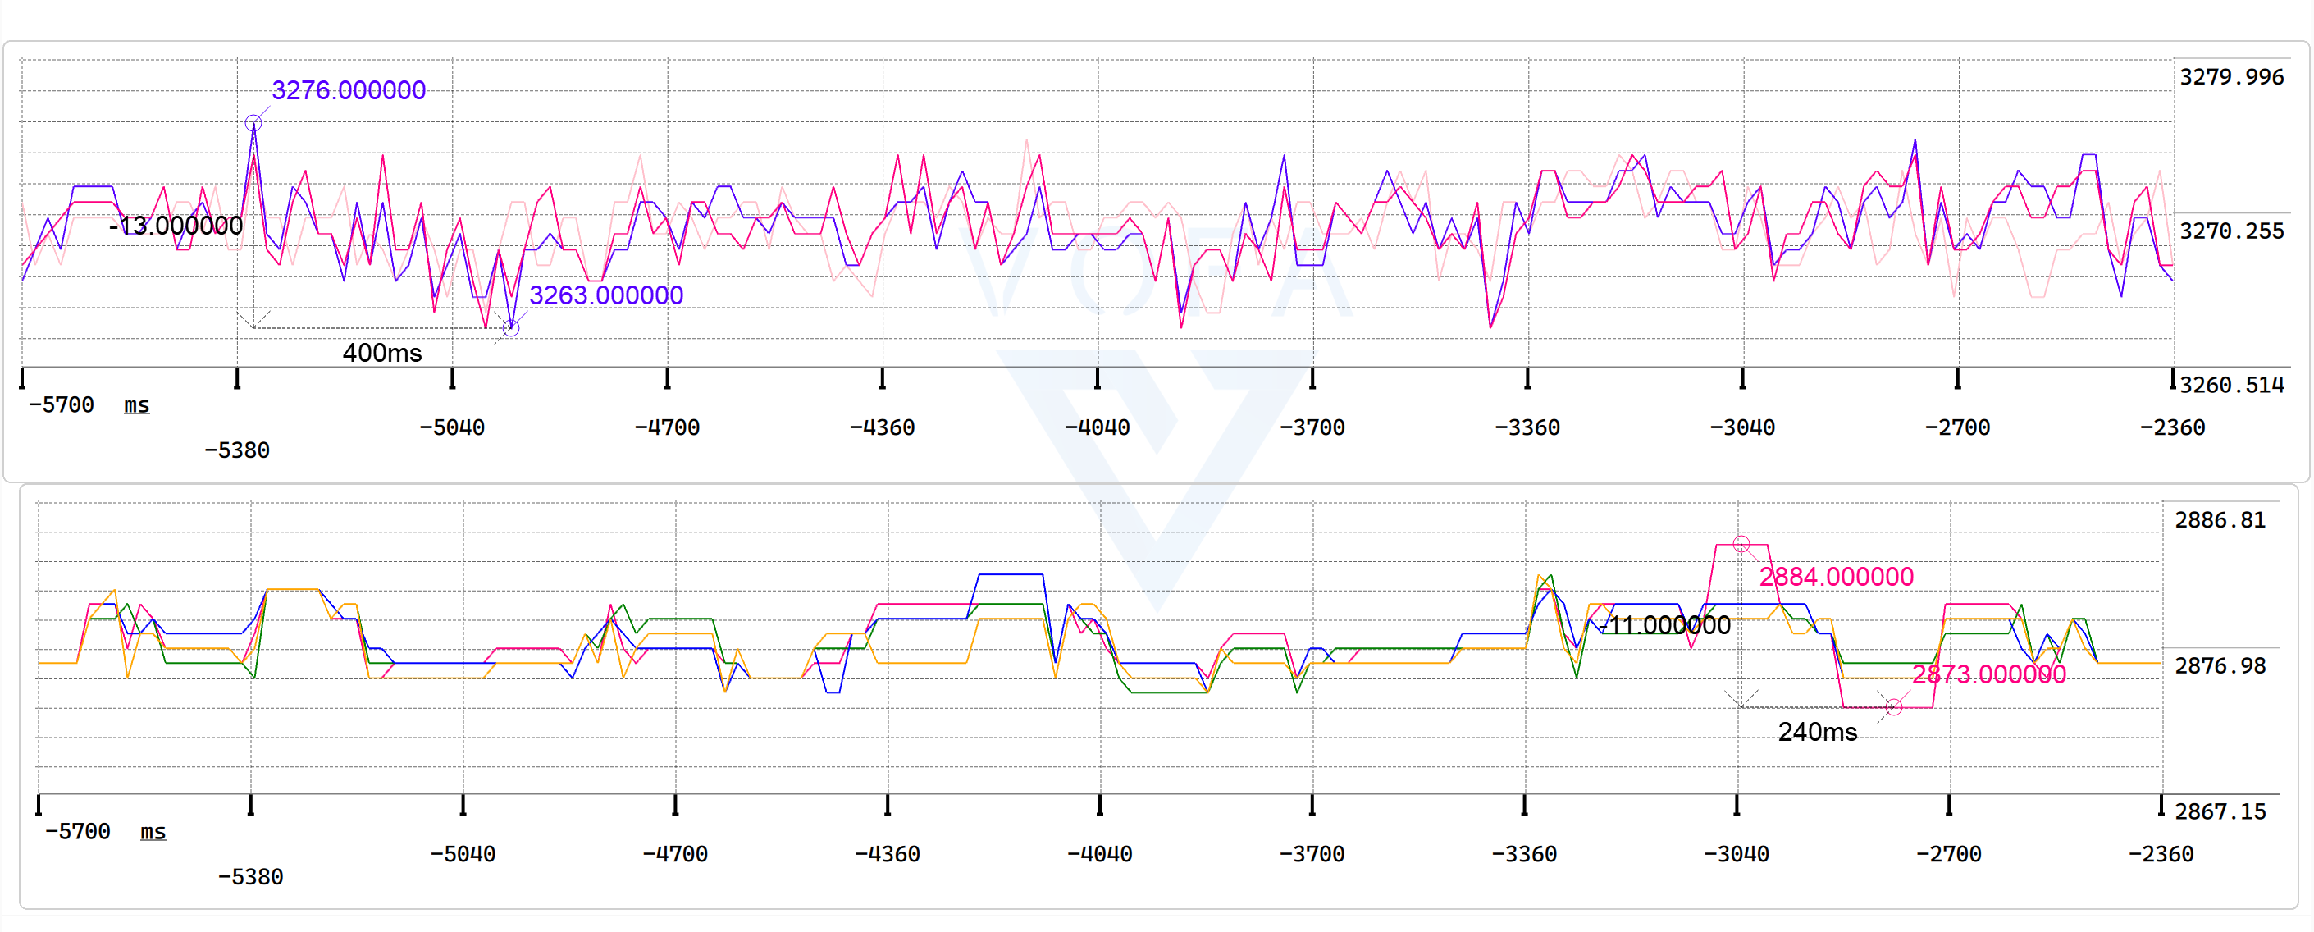Select the 3276.000000 value label
The width and height of the screenshot is (2314, 932).
tap(349, 90)
